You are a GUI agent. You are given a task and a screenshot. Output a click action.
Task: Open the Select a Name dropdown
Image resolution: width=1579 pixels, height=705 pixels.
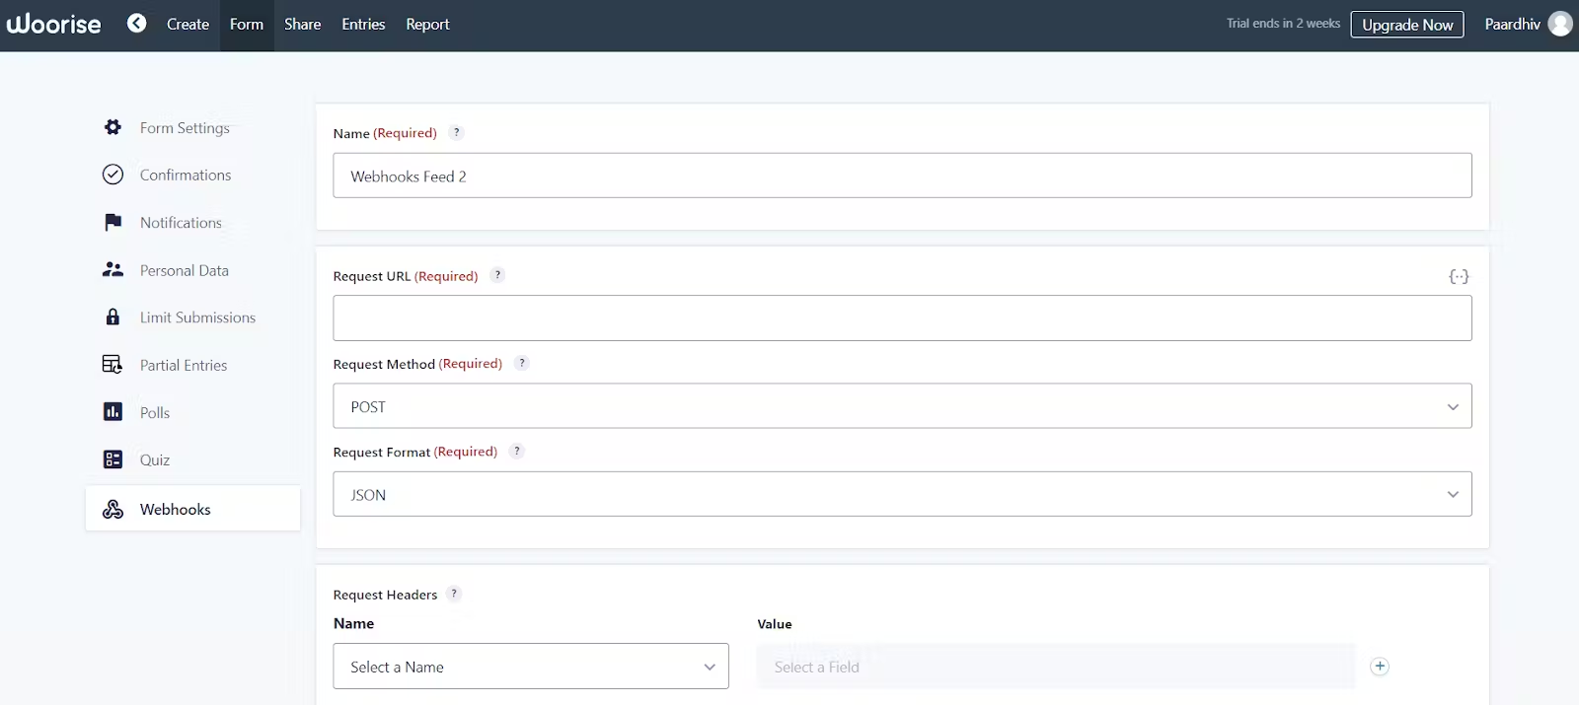coord(531,667)
